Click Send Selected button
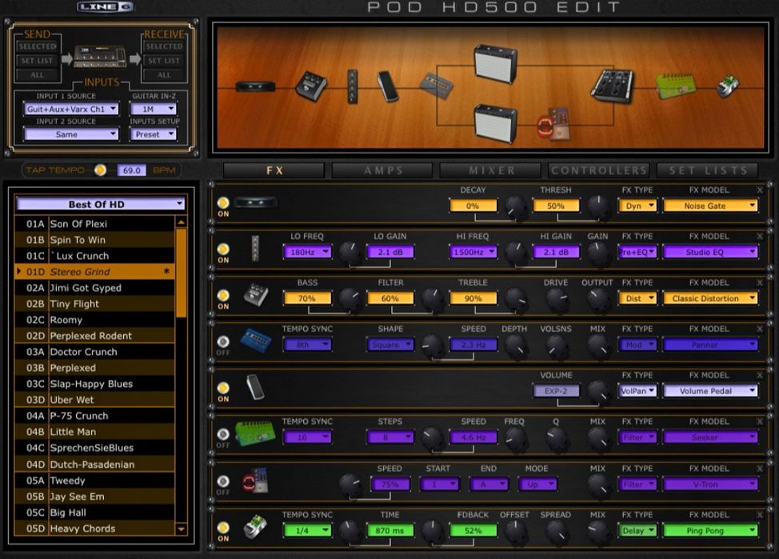This screenshot has height=559, width=779. (x=38, y=46)
